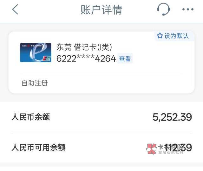203x171 pixels.
Task: Tap the white account card panel
Action: 101,62
